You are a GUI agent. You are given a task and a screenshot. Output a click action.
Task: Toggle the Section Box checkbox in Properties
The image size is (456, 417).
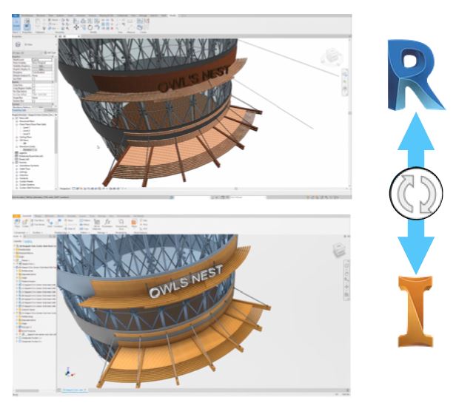tap(33, 101)
